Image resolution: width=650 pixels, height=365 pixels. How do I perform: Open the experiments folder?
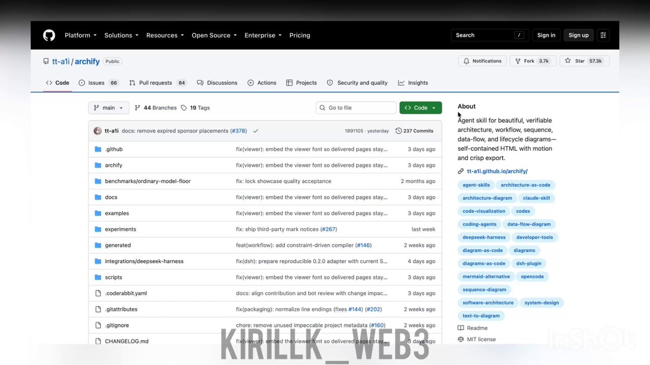[x=120, y=229]
